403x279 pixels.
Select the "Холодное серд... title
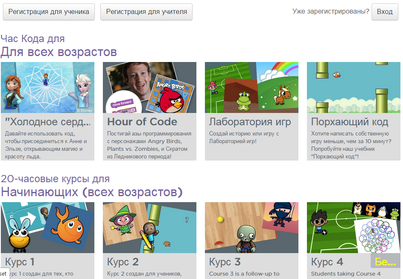tap(48, 122)
